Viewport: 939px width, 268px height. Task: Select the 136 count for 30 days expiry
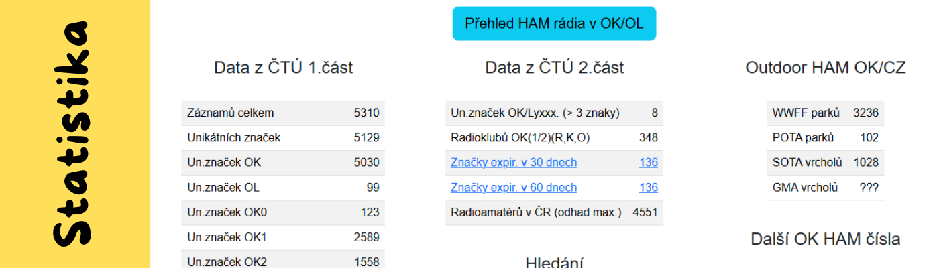tap(648, 163)
